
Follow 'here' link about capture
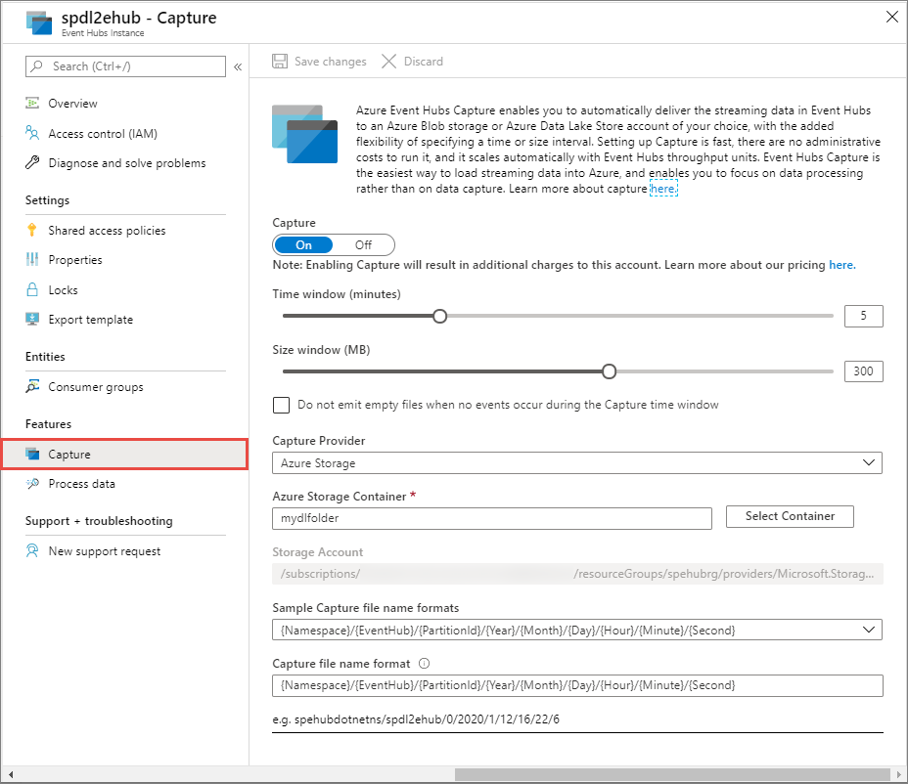[663, 189]
